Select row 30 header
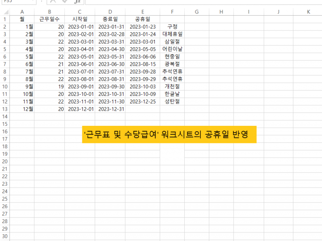 click(x=5, y=237)
